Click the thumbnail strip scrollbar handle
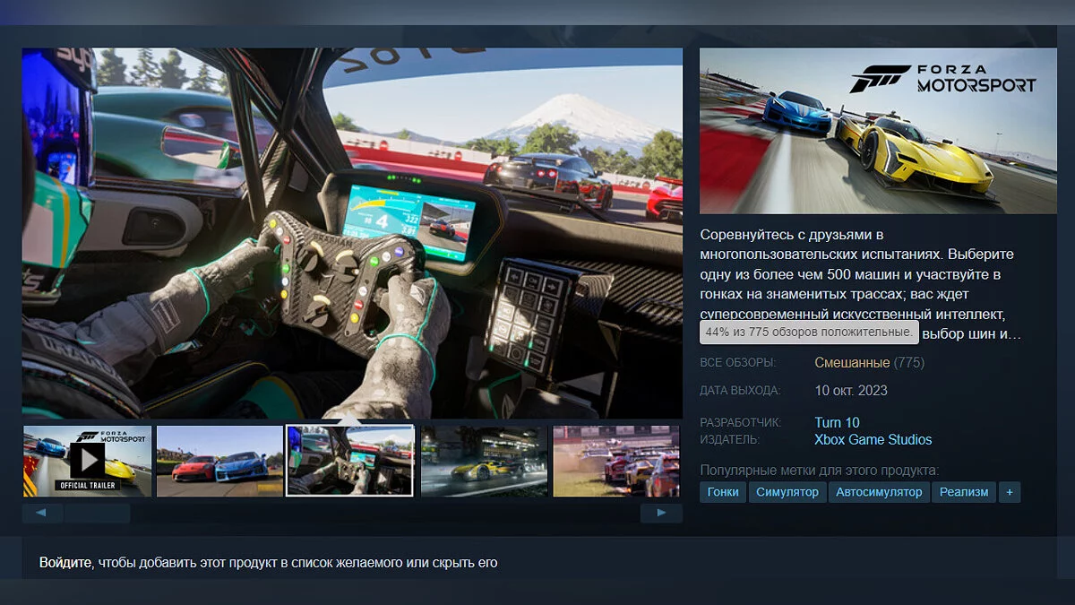The width and height of the screenshot is (1075, 605). (x=97, y=514)
